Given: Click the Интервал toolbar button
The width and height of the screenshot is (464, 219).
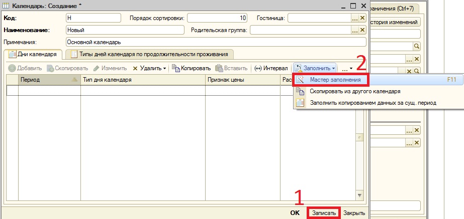Looking at the screenshot, I should [x=271, y=68].
